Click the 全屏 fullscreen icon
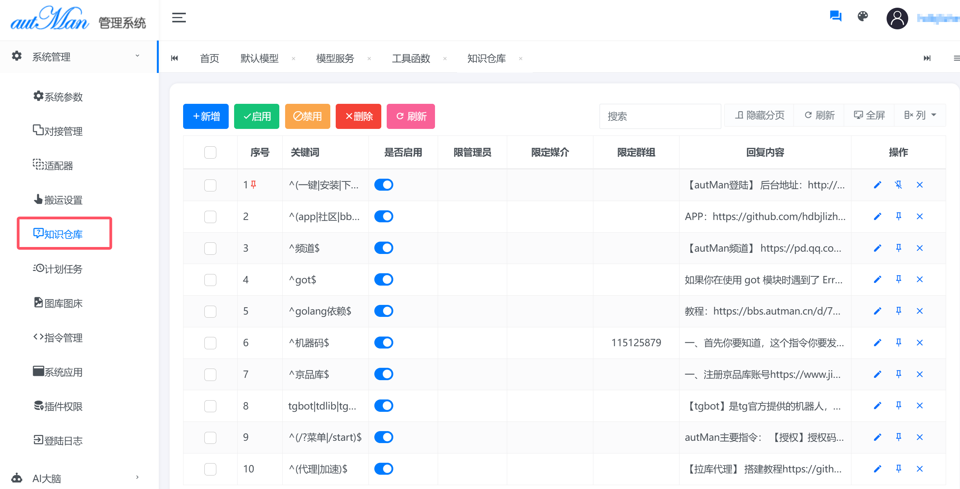 point(869,115)
